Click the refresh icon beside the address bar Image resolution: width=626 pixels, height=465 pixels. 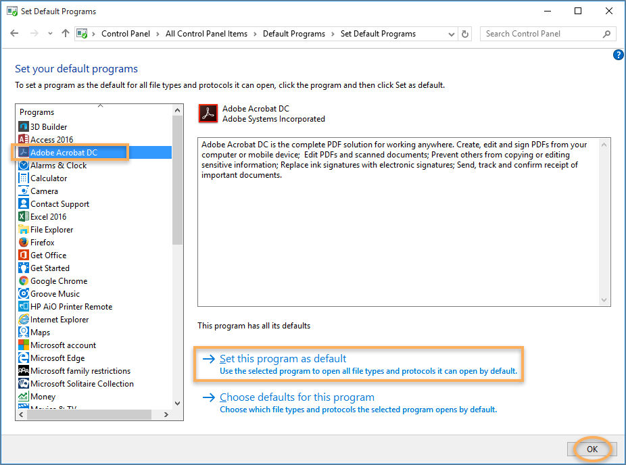[x=465, y=33]
